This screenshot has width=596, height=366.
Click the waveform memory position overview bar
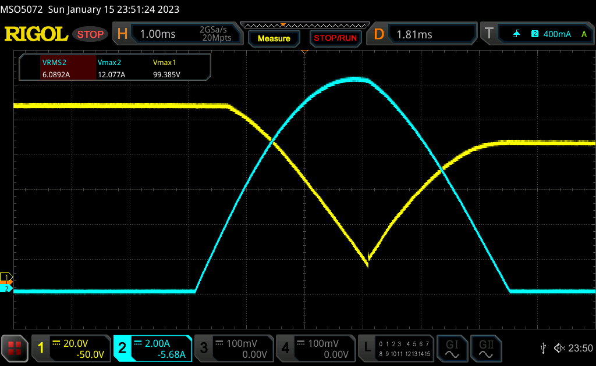pos(304,25)
